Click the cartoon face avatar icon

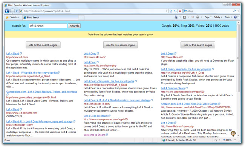point(233,133)
